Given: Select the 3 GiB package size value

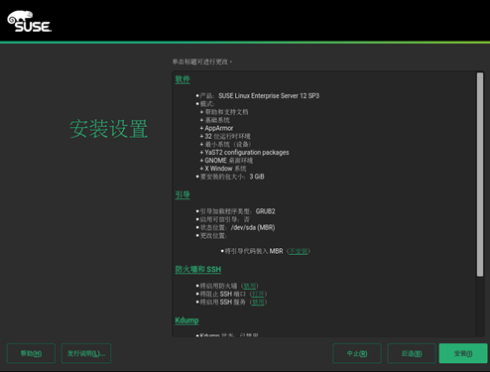Looking at the screenshot, I should pyautogui.click(x=257, y=177).
